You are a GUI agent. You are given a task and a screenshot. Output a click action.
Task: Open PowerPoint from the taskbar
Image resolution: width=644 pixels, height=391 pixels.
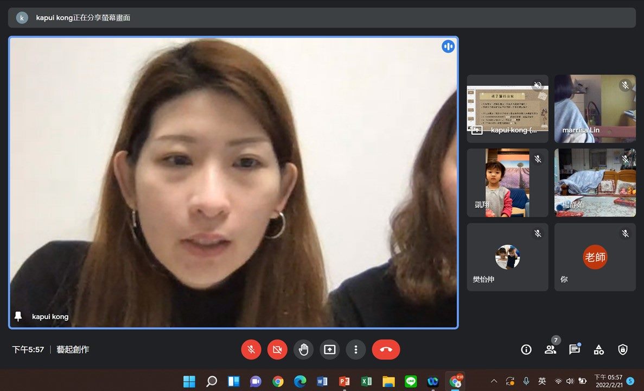pyautogui.click(x=344, y=381)
